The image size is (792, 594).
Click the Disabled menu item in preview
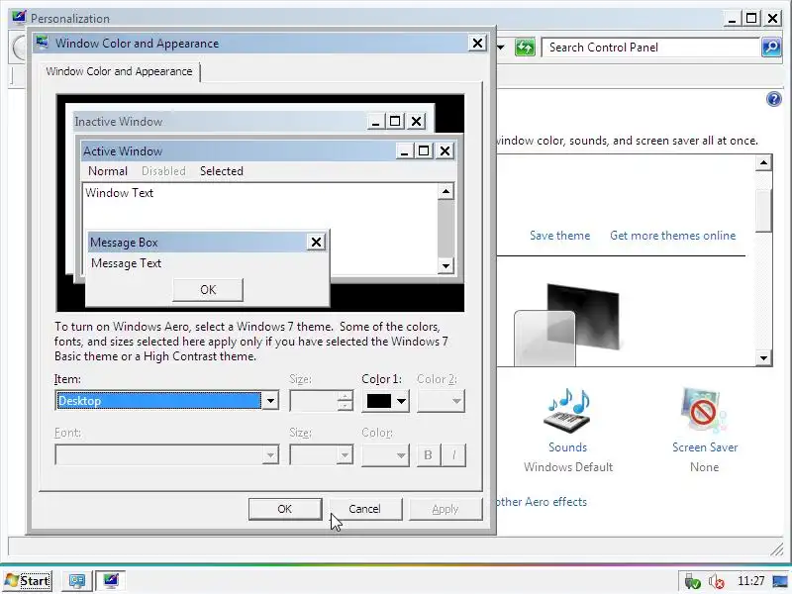coord(163,171)
